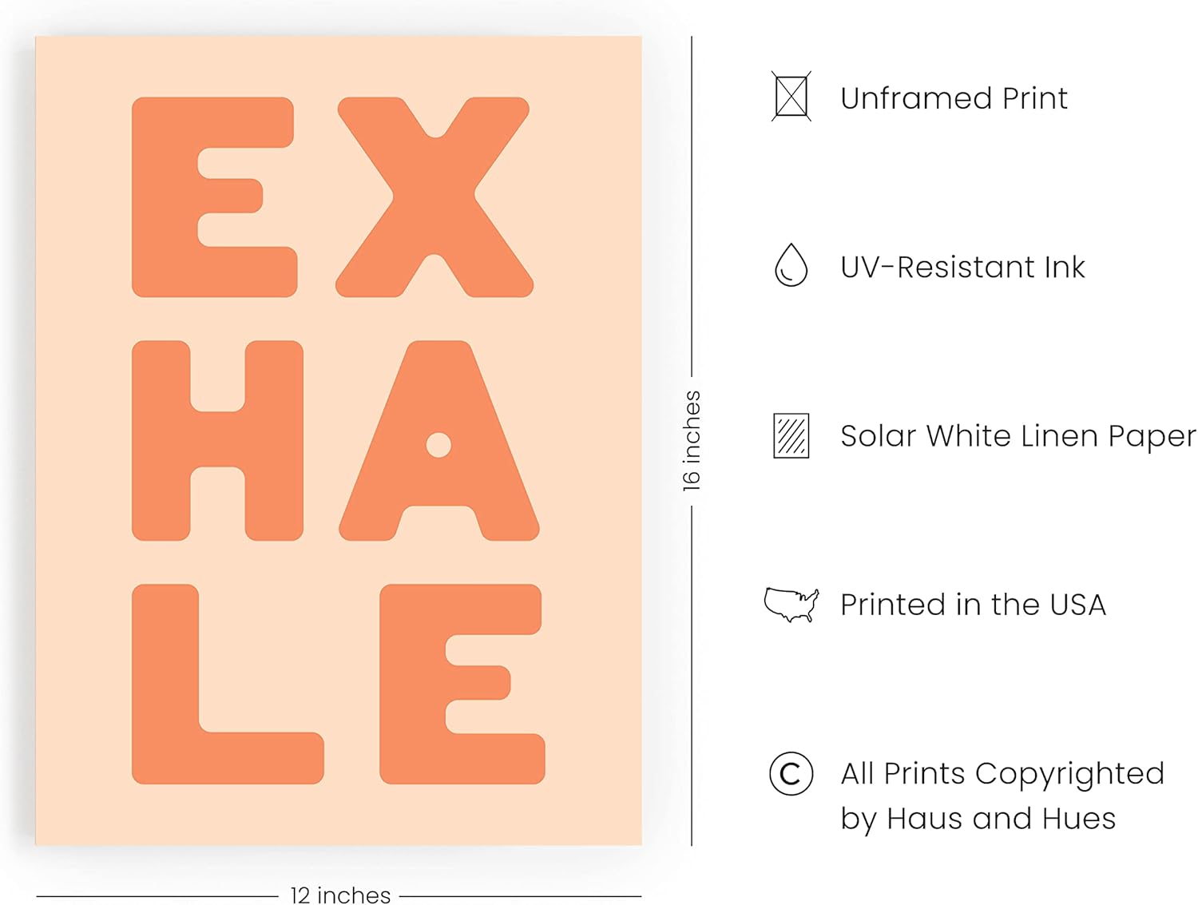Viewport: 1198px width, 905px height.
Task: Click the hatched linen paper icon
Action: point(791,435)
